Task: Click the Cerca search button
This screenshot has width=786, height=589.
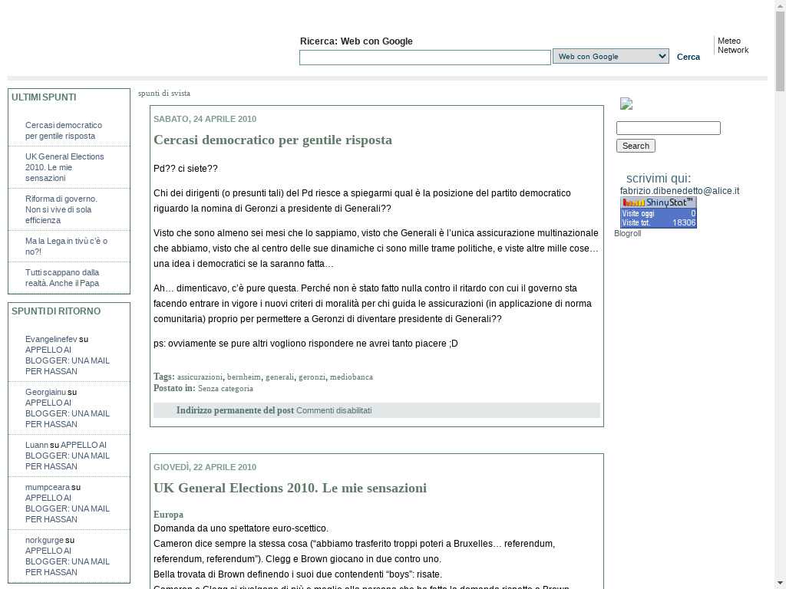Action: (688, 57)
